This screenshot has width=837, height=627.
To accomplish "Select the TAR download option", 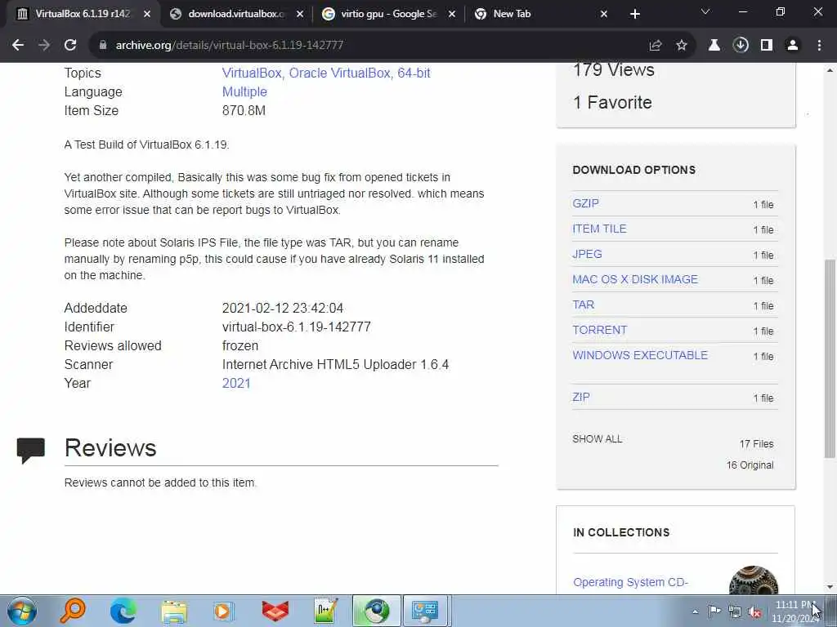I will [x=584, y=305].
